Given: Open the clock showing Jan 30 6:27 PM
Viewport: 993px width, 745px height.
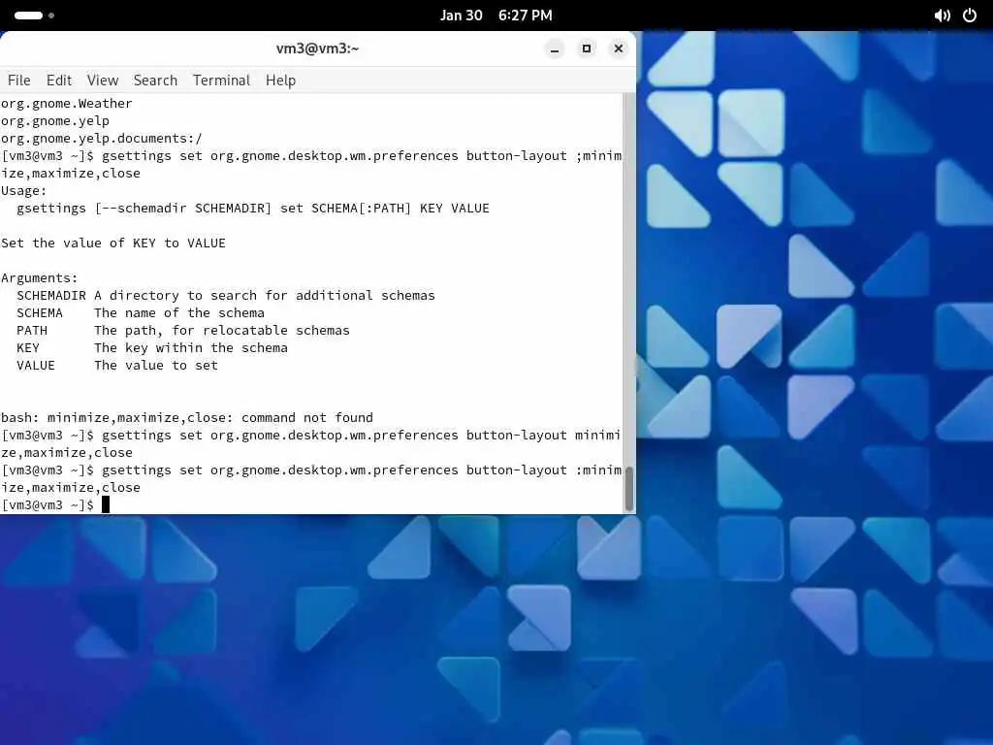Looking at the screenshot, I should (496, 16).
